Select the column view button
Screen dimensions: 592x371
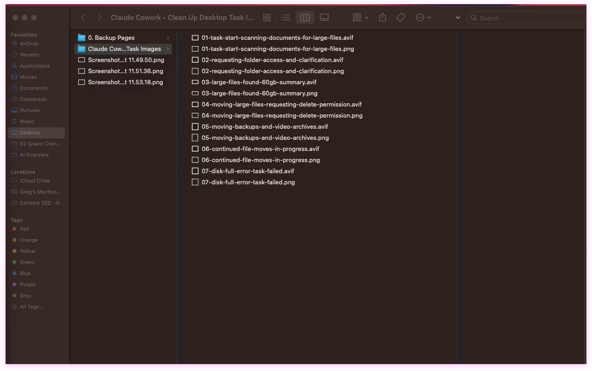305,18
